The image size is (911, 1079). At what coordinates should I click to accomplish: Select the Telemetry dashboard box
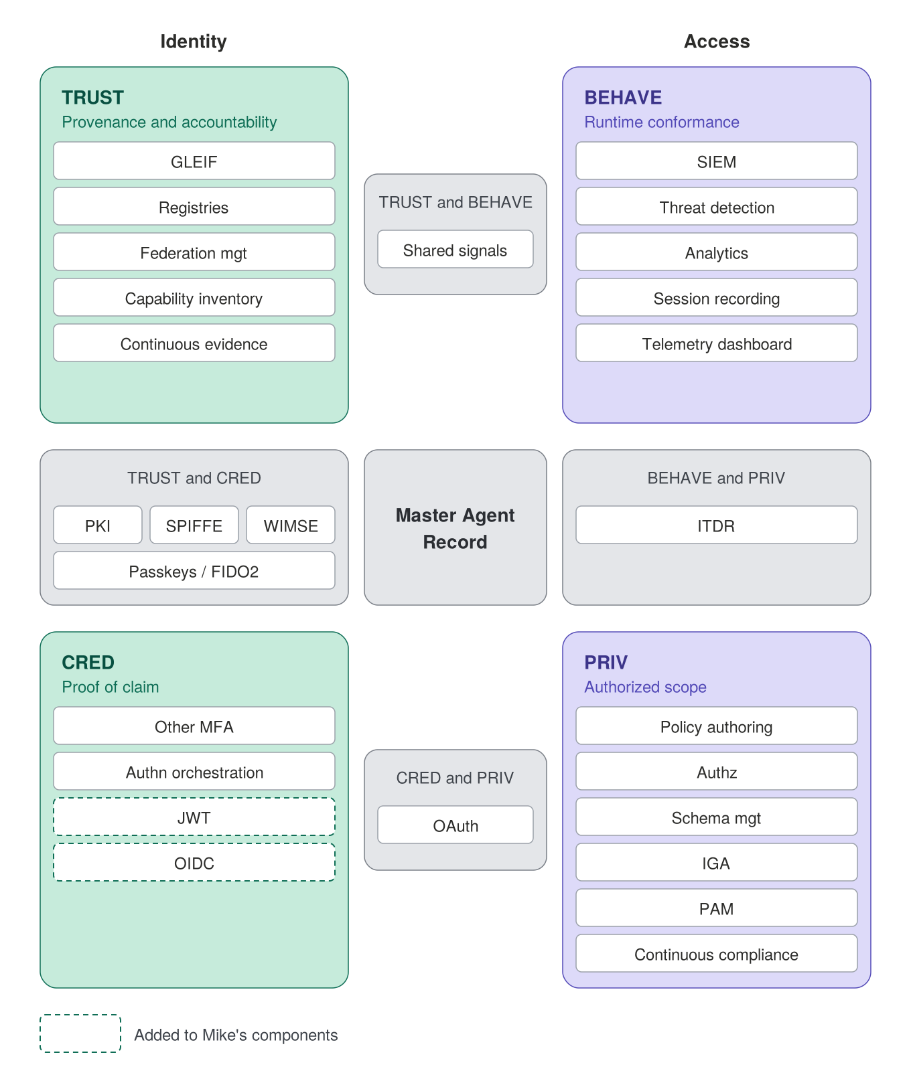coord(717,343)
